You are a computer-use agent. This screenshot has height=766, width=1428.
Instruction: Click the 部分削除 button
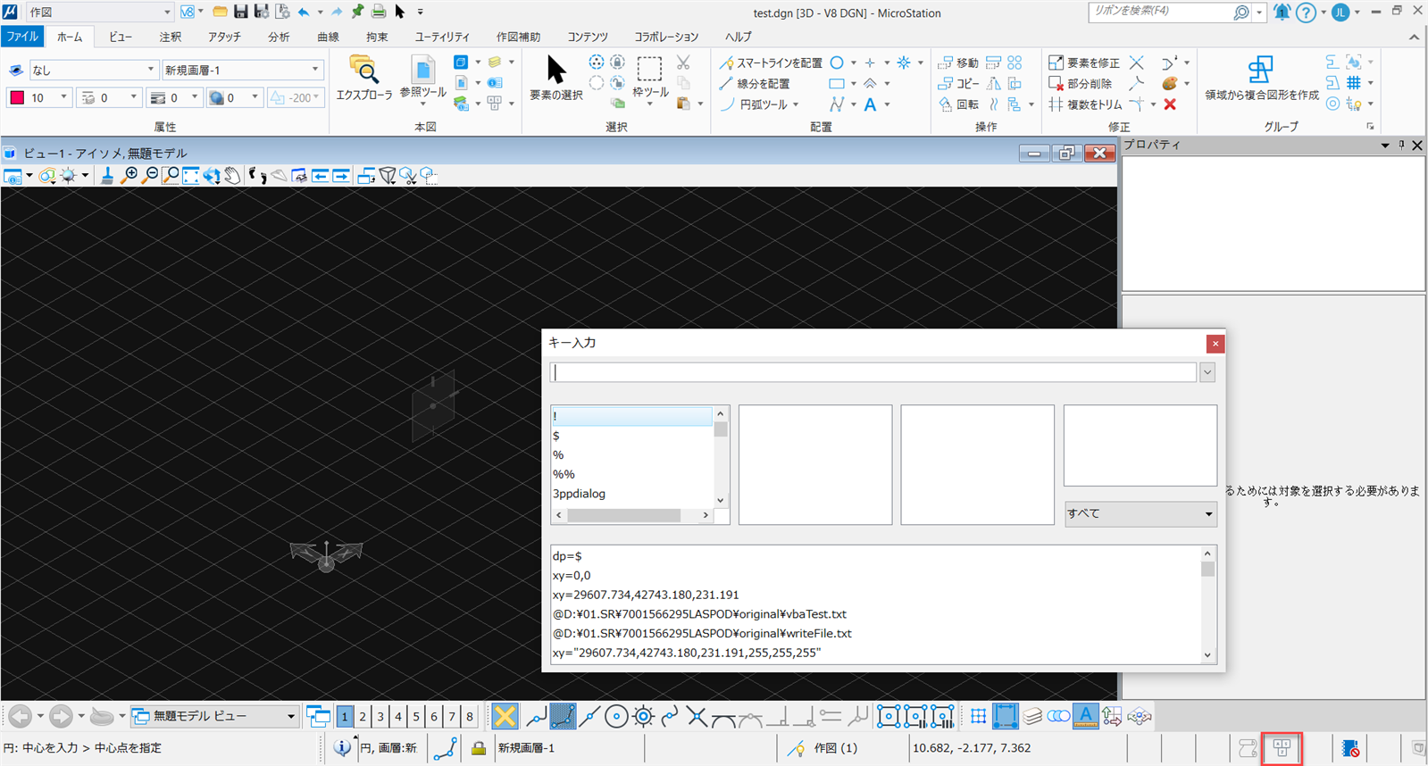point(1081,83)
